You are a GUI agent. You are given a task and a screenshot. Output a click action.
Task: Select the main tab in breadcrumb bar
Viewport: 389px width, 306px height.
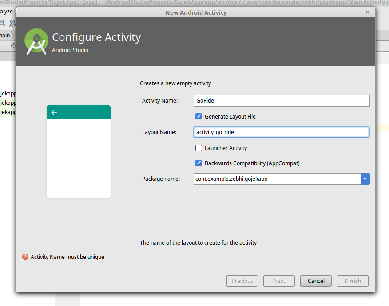pos(5,35)
